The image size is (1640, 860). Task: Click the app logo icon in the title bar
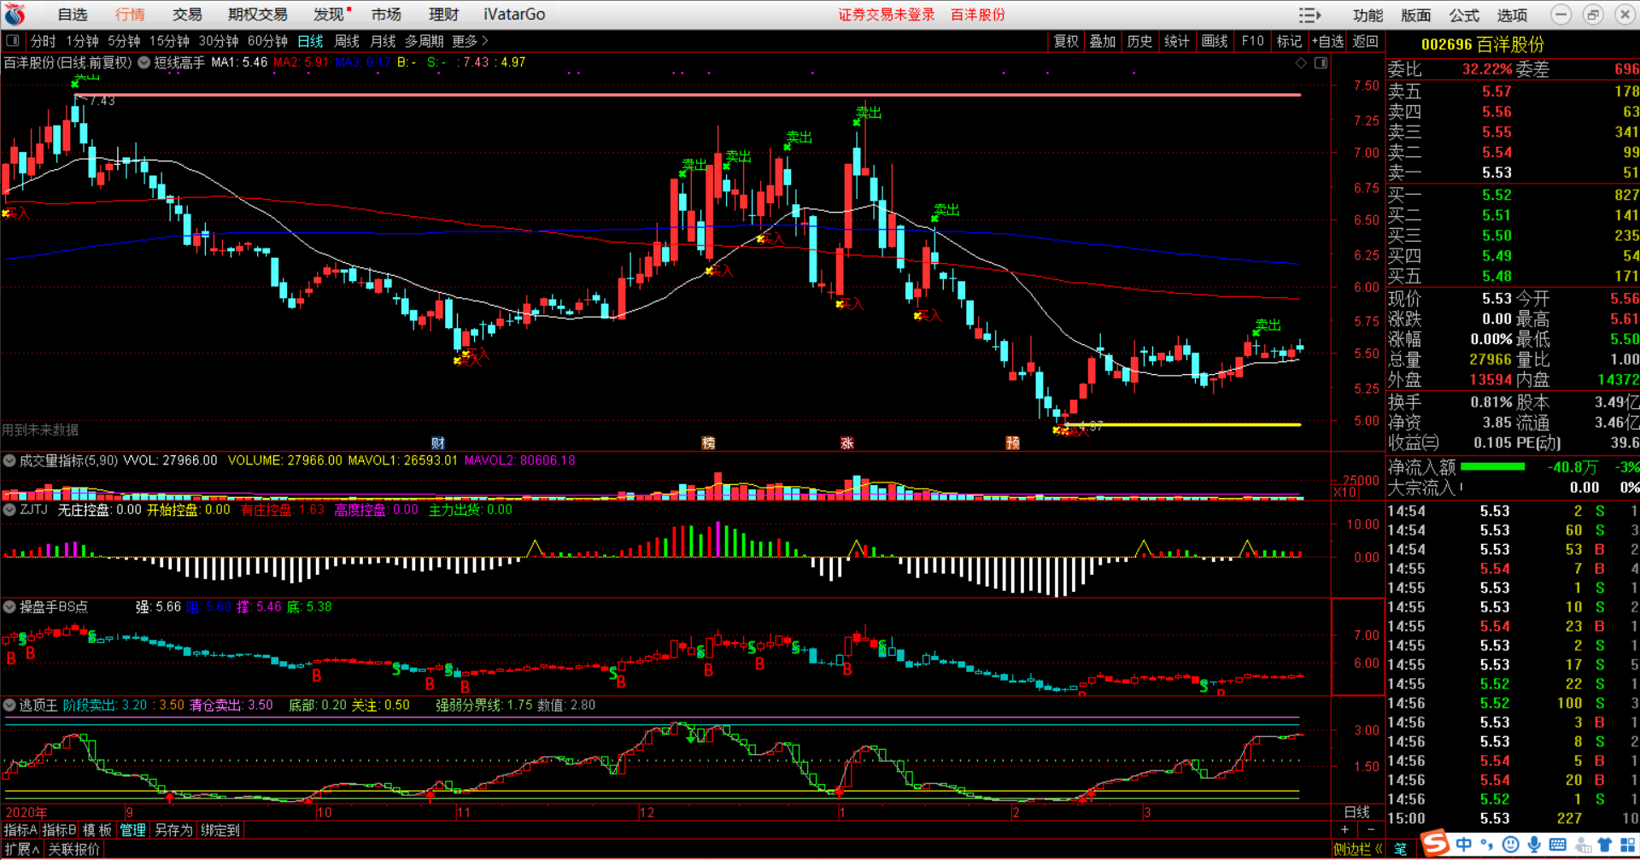coord(15,14)
